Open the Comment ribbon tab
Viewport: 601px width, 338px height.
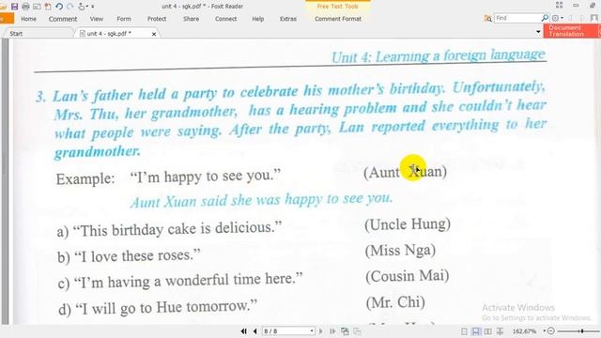[63, 19]
